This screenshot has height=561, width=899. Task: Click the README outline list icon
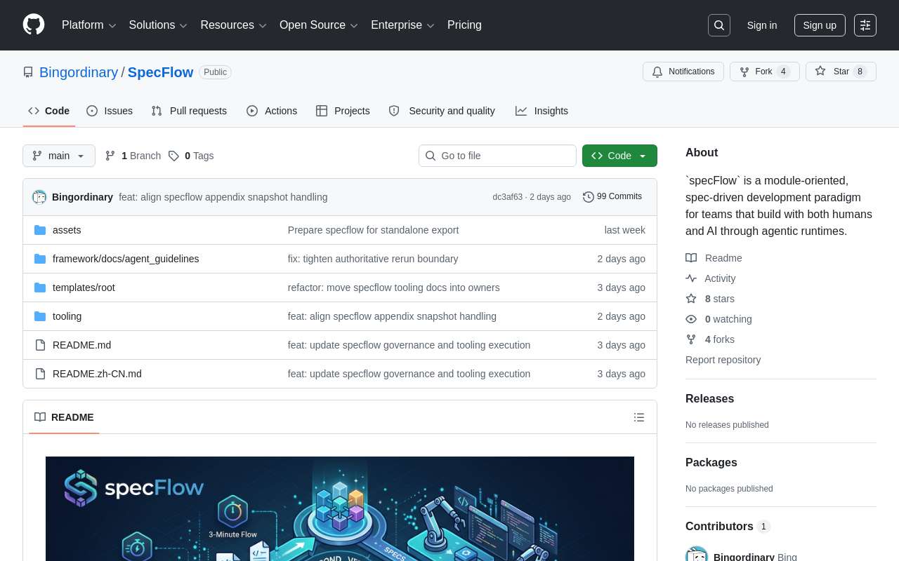click(638, 417)
